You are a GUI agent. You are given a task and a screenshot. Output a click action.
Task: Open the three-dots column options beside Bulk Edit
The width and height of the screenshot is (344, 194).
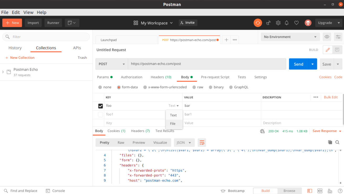316,97
